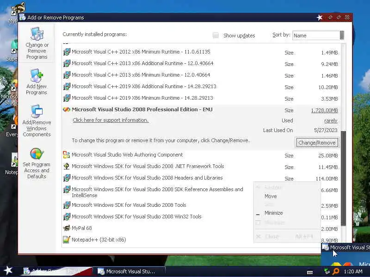Click Headers and Libraries SDK icon
Image resolution: width=370 pixels, height=277 pixels.
[67, 178]
